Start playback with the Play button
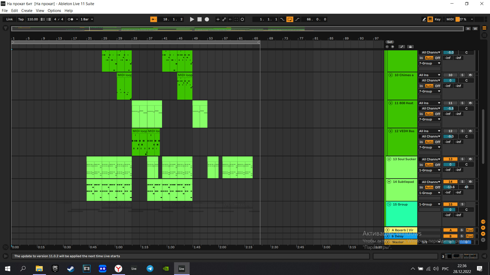This screenshot has height=275, width=490. pyautogui.click(x=192, y=19)
